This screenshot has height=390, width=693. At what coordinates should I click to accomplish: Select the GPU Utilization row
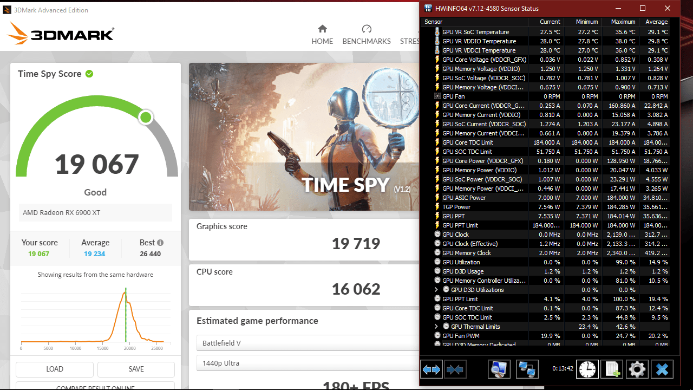point(546,262)
